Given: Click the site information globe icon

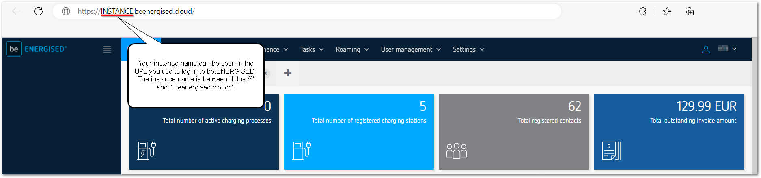Looking at the screenshot, I should (66, 11).
